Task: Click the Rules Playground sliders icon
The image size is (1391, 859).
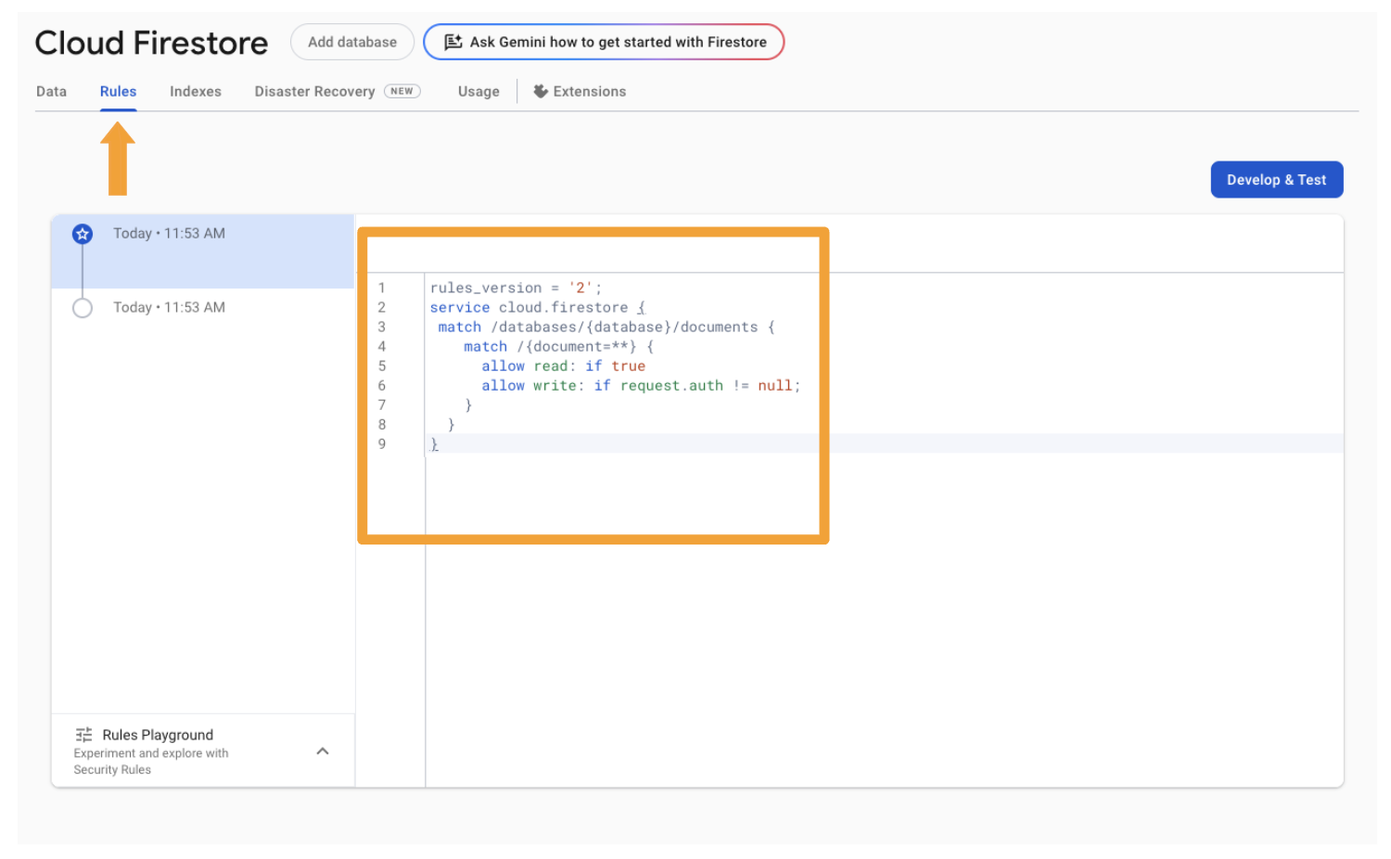Action: tap(83, 735)
